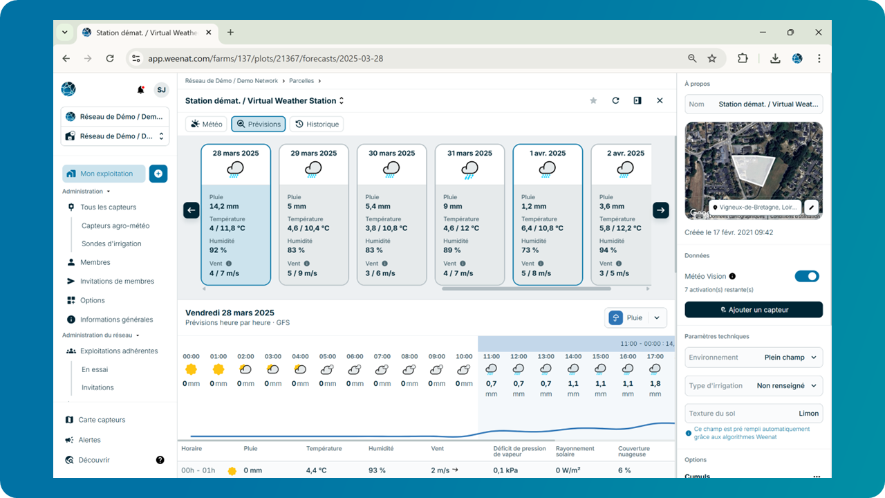Open Type d'irrigation dropdown
The image size is (885, 498).
pos(754,386)
